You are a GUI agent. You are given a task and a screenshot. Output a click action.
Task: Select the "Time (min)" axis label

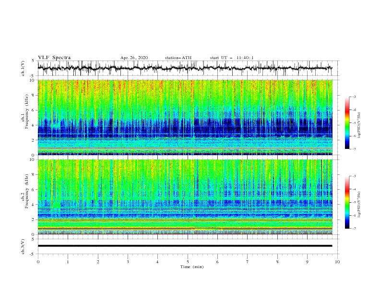coord(192,267)
